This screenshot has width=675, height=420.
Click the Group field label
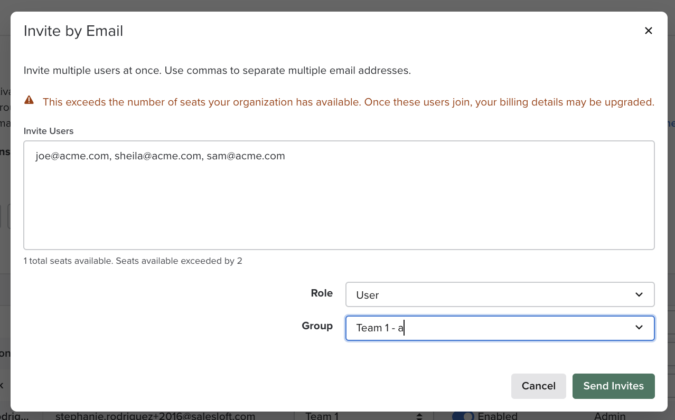tap(317, 326)
